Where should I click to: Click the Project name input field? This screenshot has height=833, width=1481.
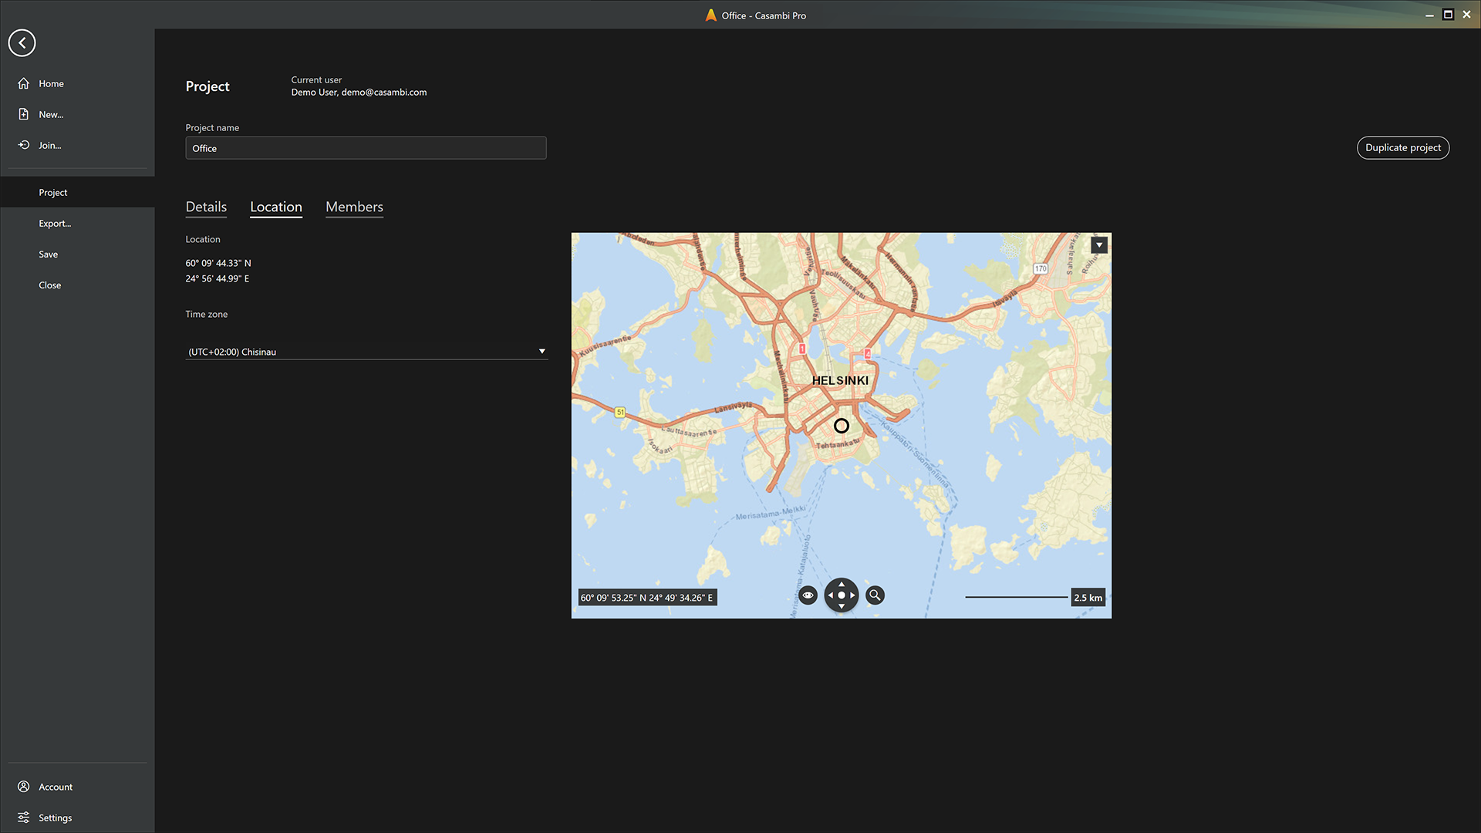[366, 148]
